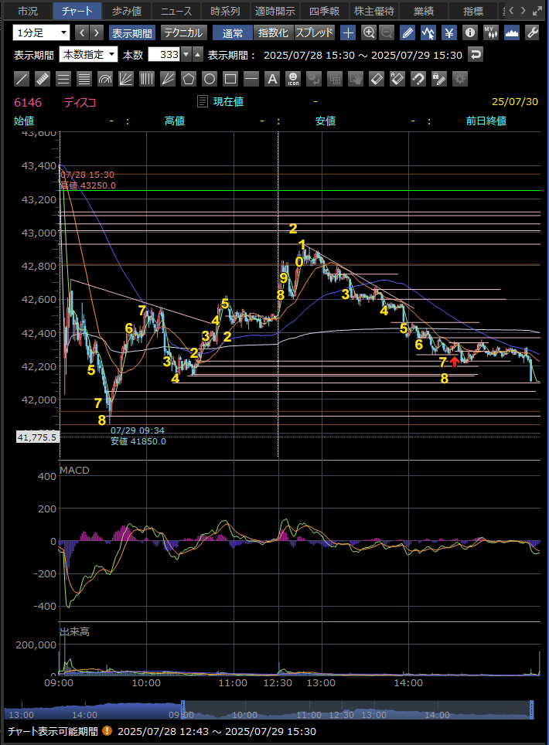The width and height of the screenshot is (549, 745).
Task: Open the wrench settings icon
Action: point(532,32)
